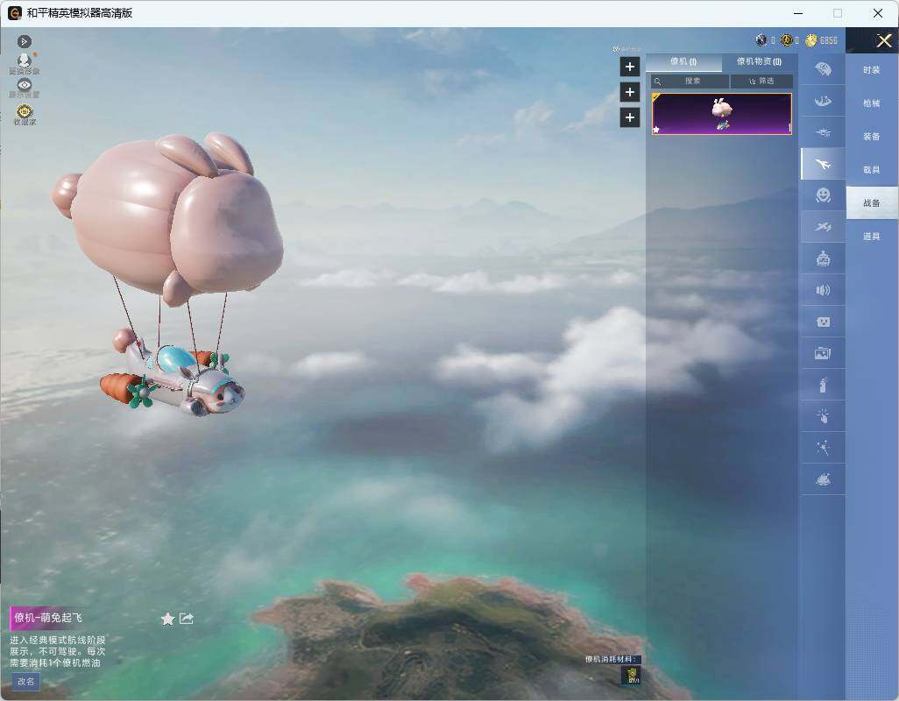Switch to the 僚机物资 tab
The height and width of the screenshot is (701, 899).
(x=759, y=61)
